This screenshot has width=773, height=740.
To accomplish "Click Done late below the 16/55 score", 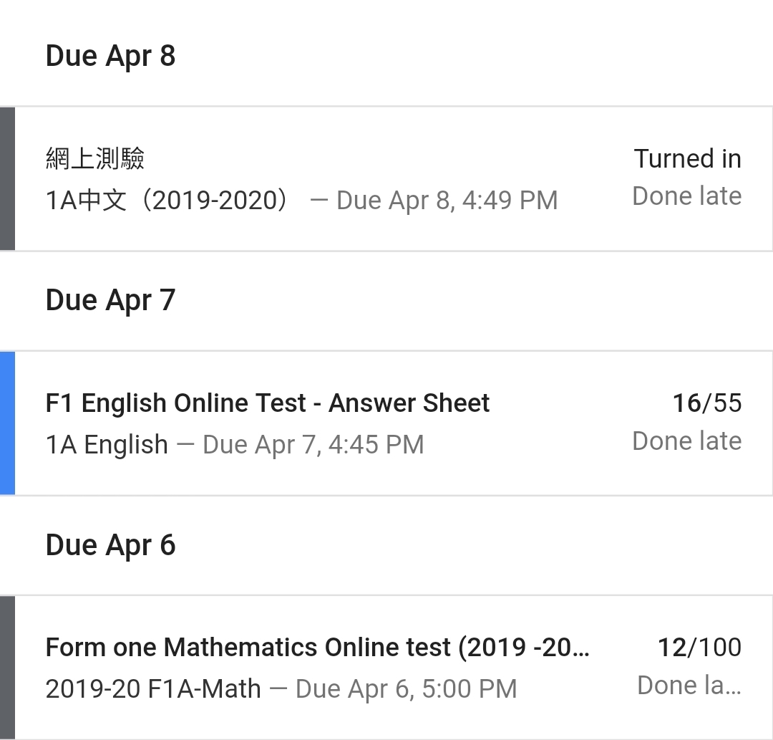I will point(686,441).
